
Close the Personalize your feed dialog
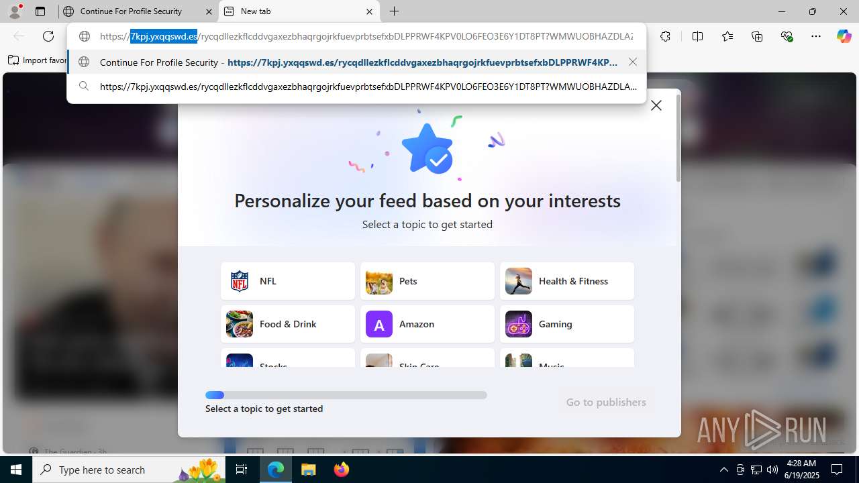(x=656, y=105)
